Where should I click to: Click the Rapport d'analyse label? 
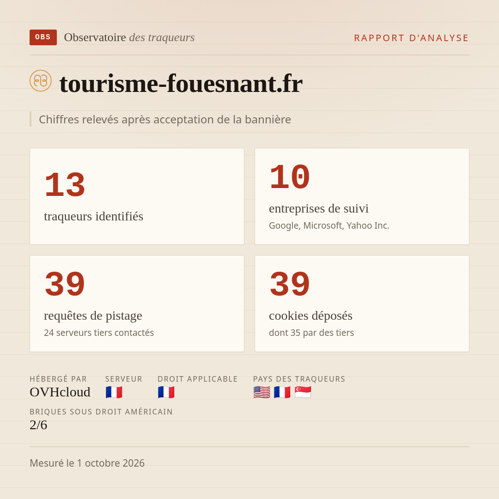(412, 38)
